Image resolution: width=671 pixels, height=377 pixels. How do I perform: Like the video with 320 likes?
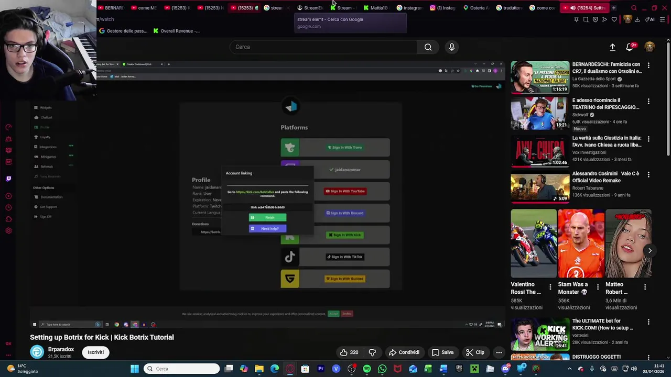coord(349,352)
